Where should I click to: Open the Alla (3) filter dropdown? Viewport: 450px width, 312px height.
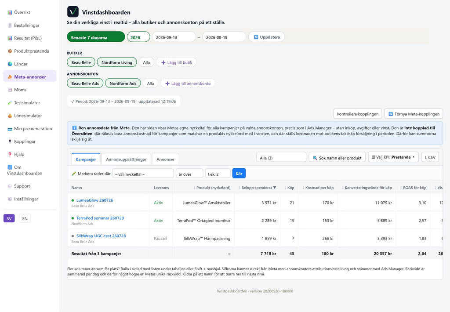(x=281, y=157)
